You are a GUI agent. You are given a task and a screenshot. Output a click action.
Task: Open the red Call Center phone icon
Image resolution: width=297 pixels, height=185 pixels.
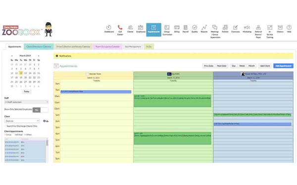(x=120, y=27)
